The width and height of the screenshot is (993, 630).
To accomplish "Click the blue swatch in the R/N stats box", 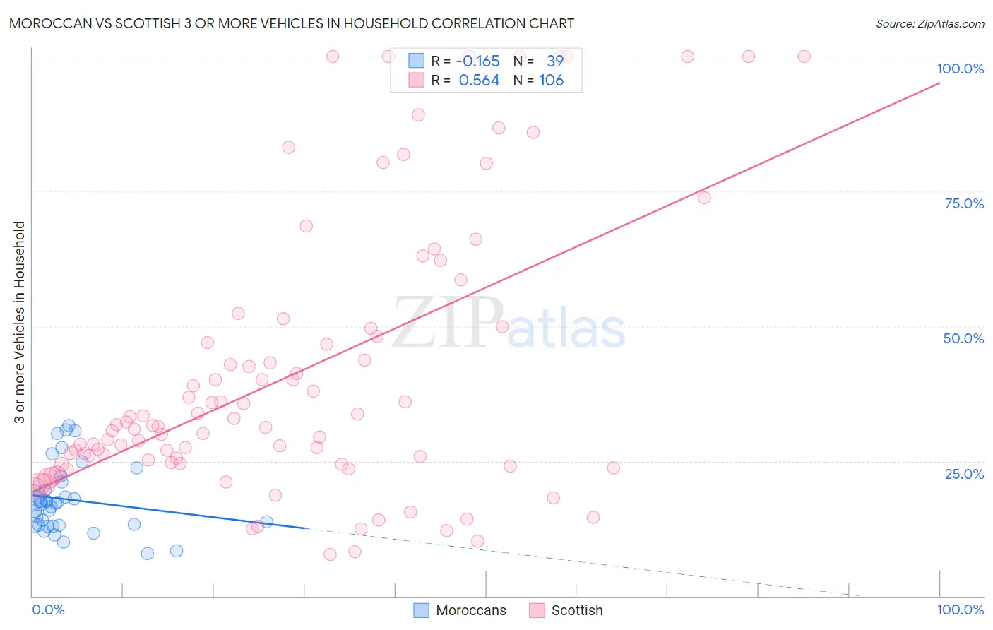I will (416, 61).
